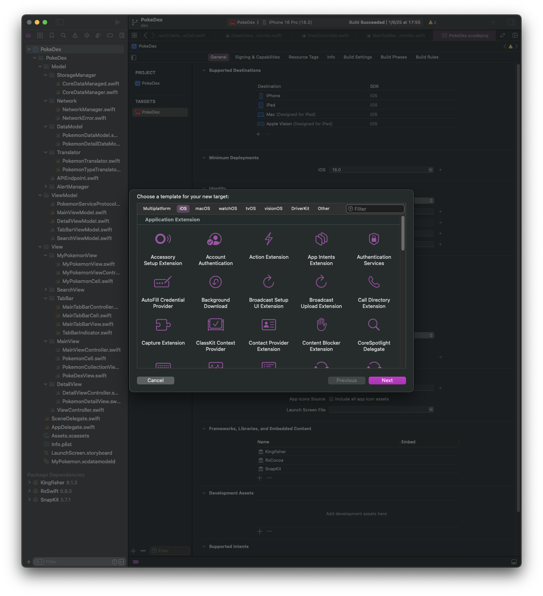Image resolution: width=543 pixels, height=596 pixels.
Task: Choose the Action Extension lightning icon
Action: coord(269,239)
